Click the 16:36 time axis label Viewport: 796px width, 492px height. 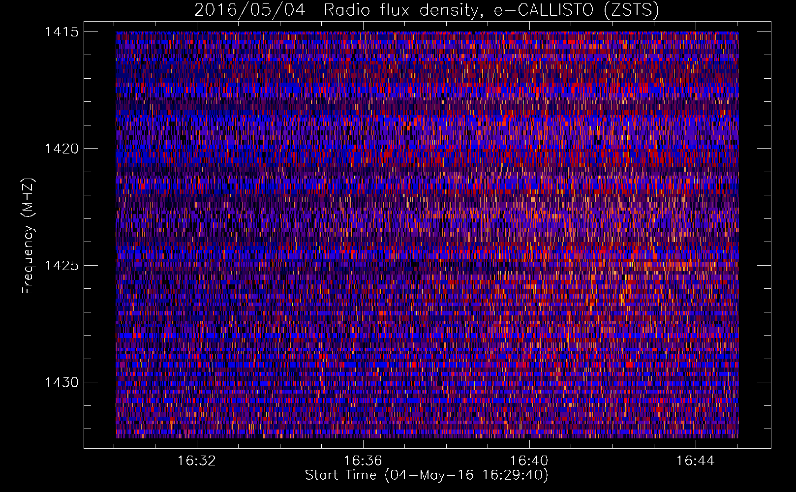(363, 461)
